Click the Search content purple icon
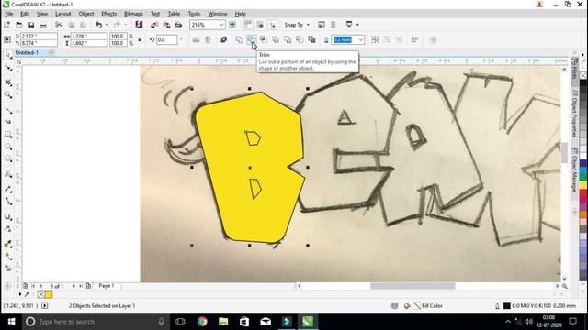The image size is (588, 330). pos(139,25)
